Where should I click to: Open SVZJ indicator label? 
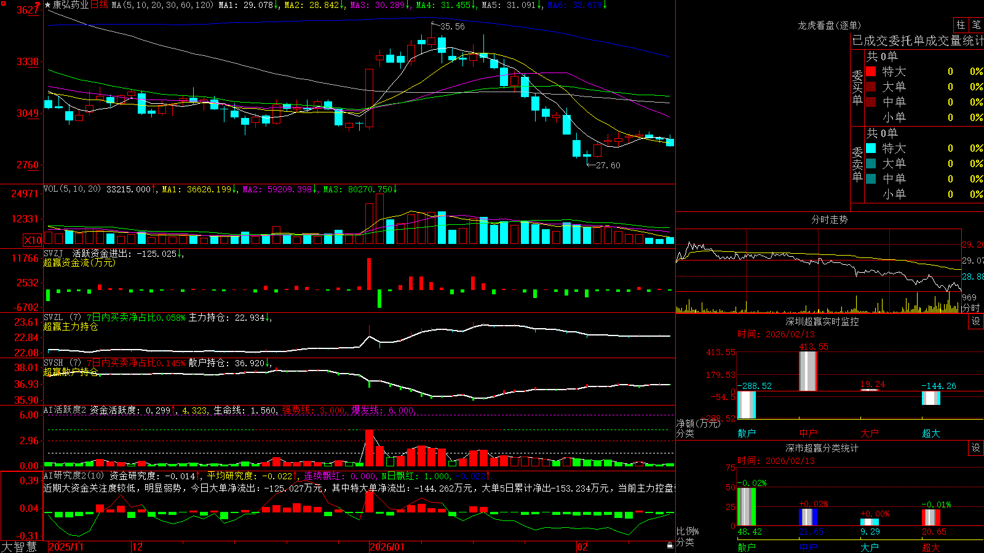53,253
